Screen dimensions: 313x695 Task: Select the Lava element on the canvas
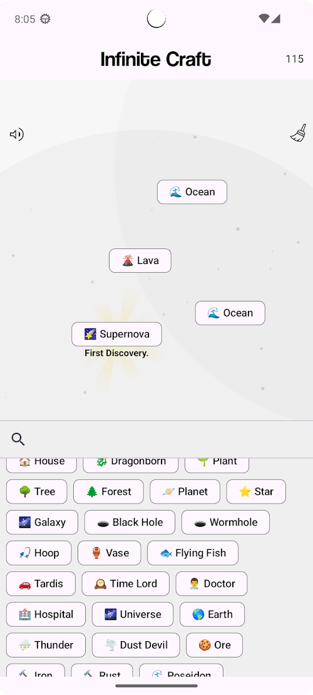click(140, 261)
